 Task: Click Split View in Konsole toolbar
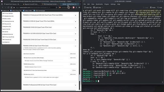click(97, 7)
